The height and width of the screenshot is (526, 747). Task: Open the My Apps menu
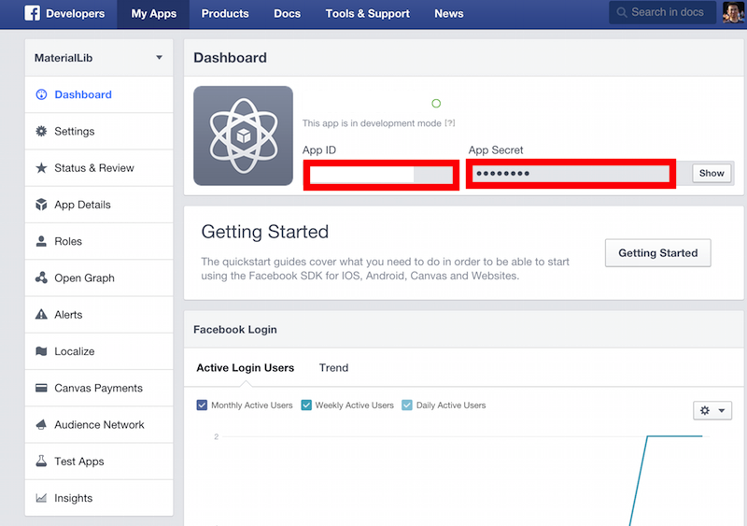click(x=153, y=14)
